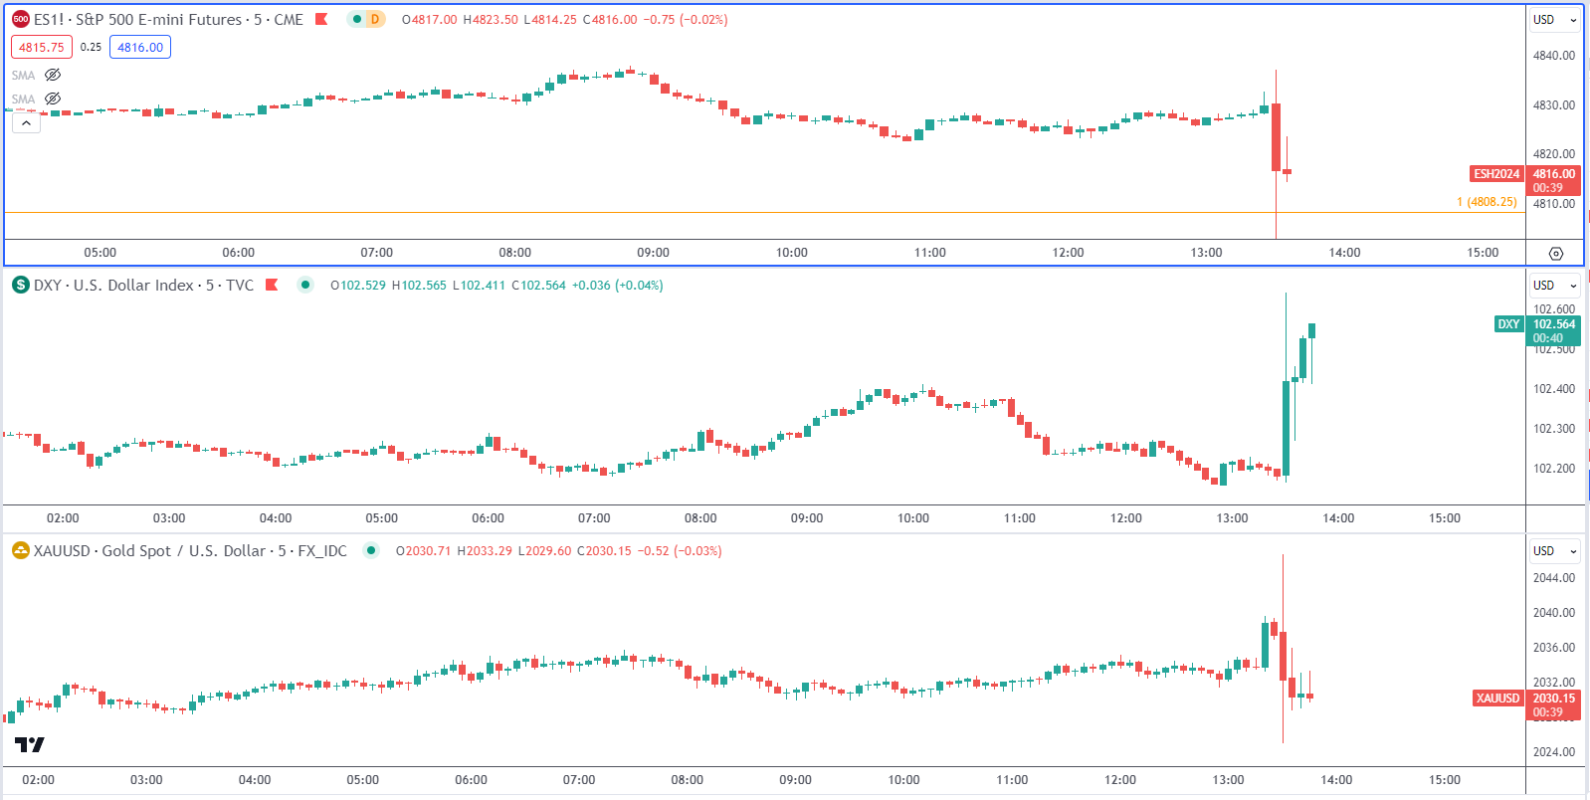Show the first hidden SMA indicator
Viewport: 1590px width, 800px height.
click(53, 75)
